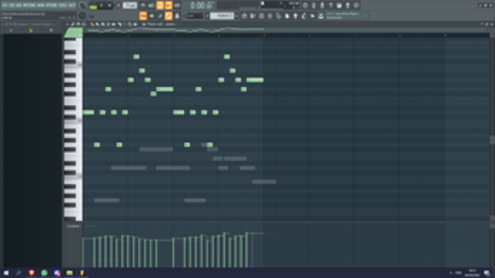The image size is (495, 278).
Task: Click the Piano roll target channel title
Action: point(161,24)
